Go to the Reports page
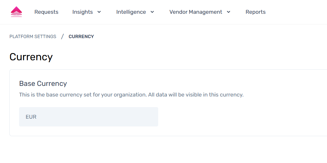 pyautogui.click(x=255, y=12)
